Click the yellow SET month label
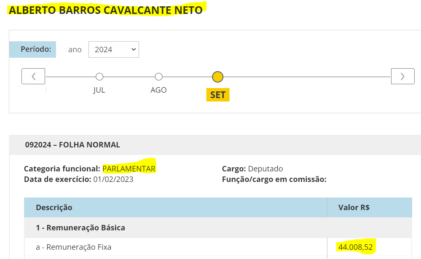 click(x=217, y=95)
